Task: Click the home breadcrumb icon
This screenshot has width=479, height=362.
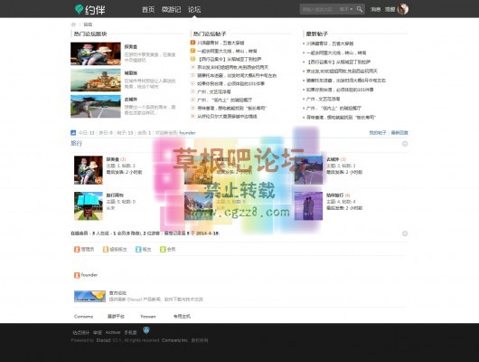Action: click(x=73, y=24)
